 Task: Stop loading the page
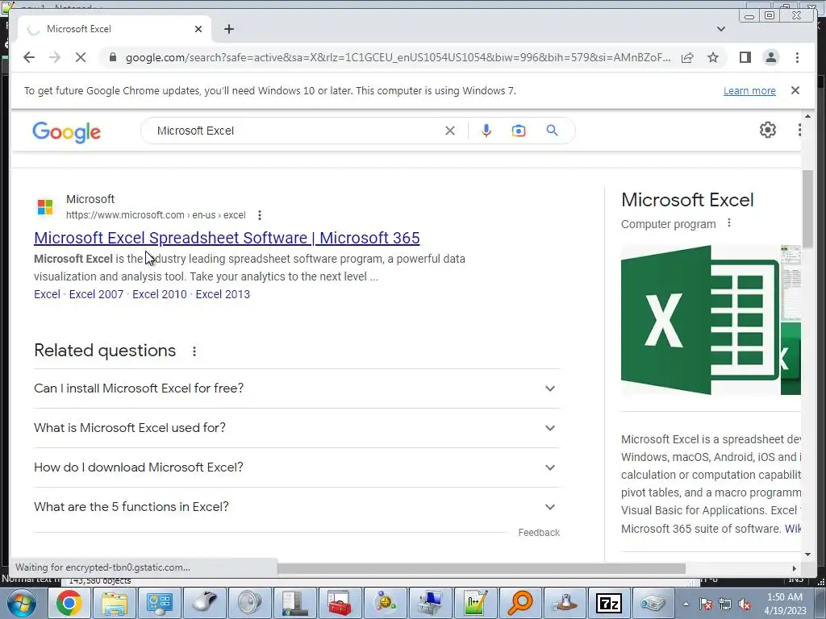tap(81, 57)
